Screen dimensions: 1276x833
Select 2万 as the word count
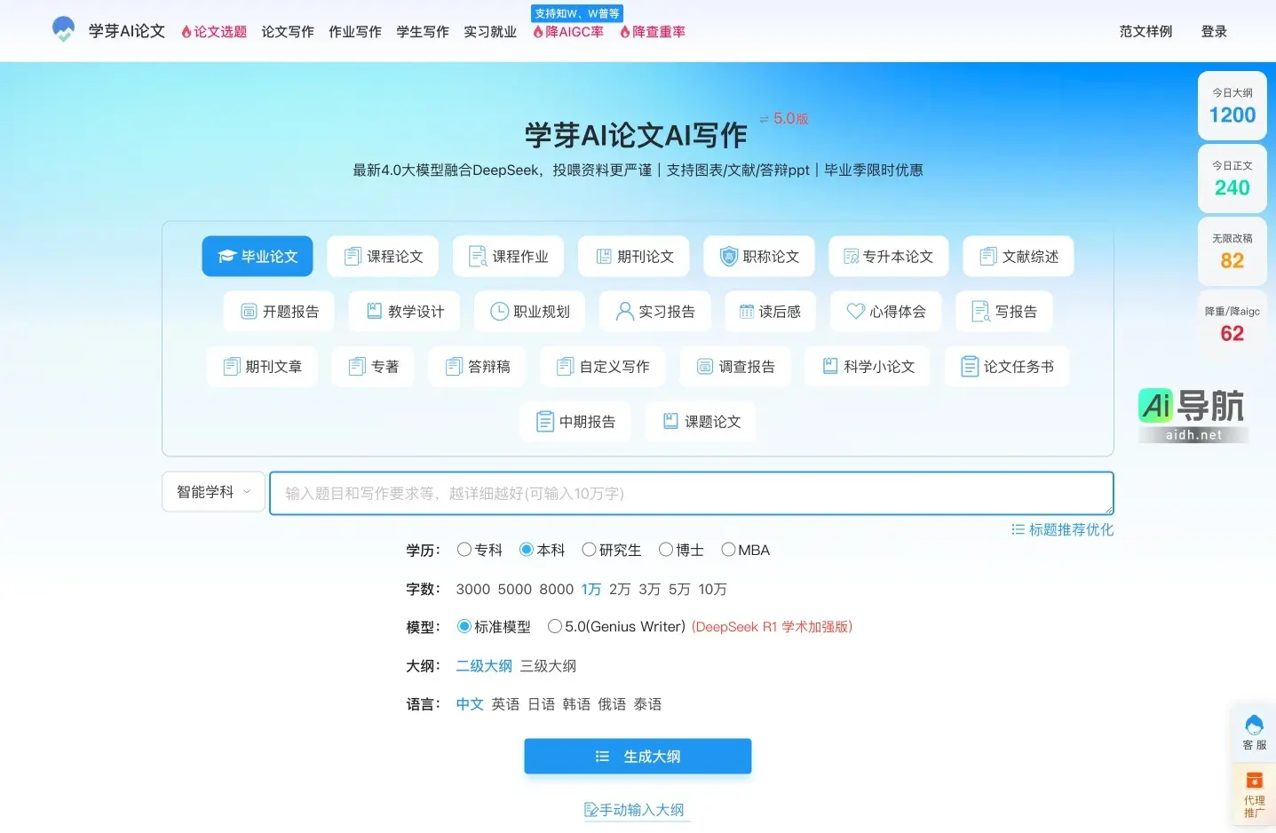click(x=620, y=588)
